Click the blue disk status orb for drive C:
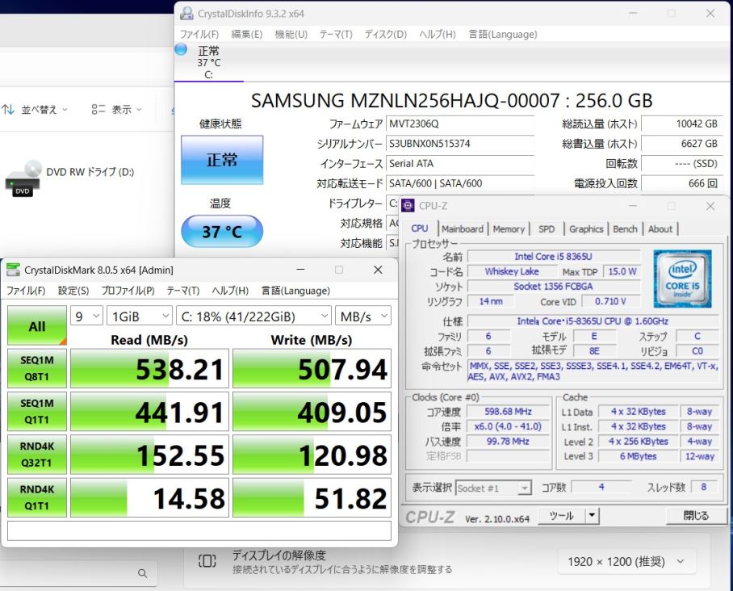 click(181, 49)
